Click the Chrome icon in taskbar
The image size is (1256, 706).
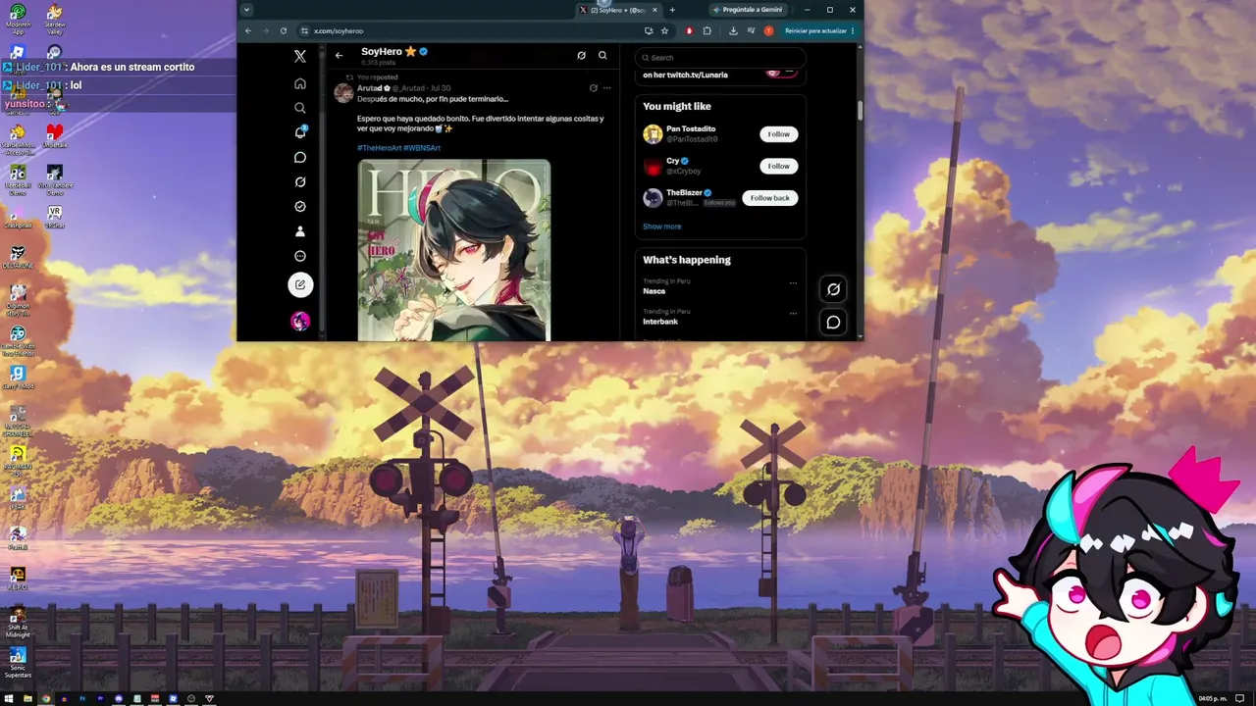(46, 698)
